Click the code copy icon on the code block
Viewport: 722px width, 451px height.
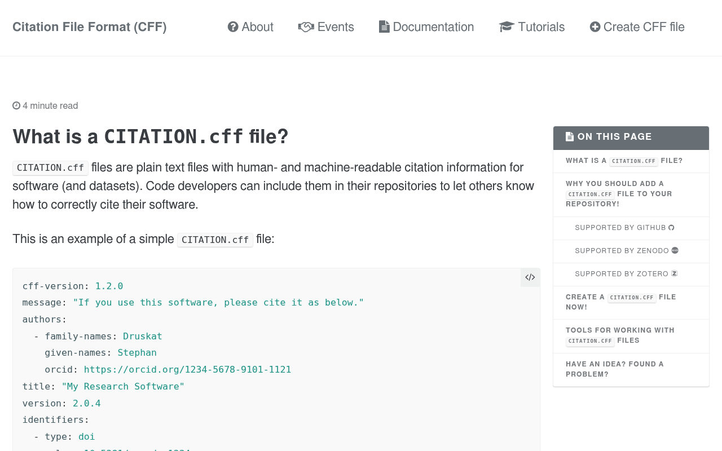coord(530,277)
